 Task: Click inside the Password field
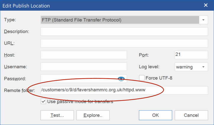click(79, 79)
